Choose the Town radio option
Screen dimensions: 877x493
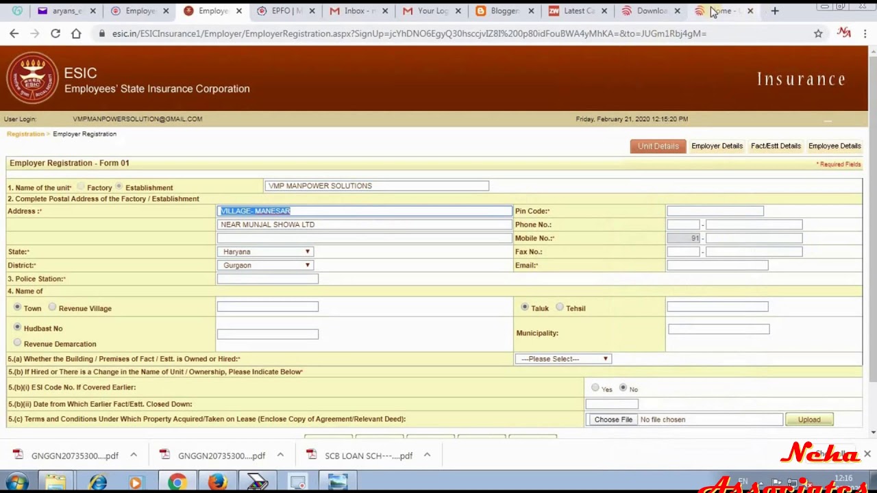click(17, 307)
